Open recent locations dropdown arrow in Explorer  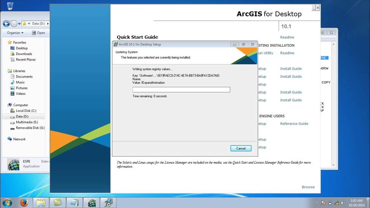19,24
